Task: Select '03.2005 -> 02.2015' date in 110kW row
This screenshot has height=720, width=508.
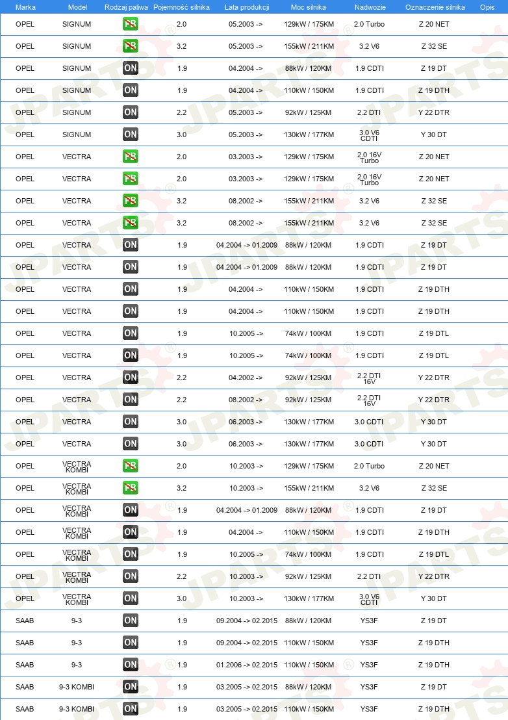Action: 247,708
